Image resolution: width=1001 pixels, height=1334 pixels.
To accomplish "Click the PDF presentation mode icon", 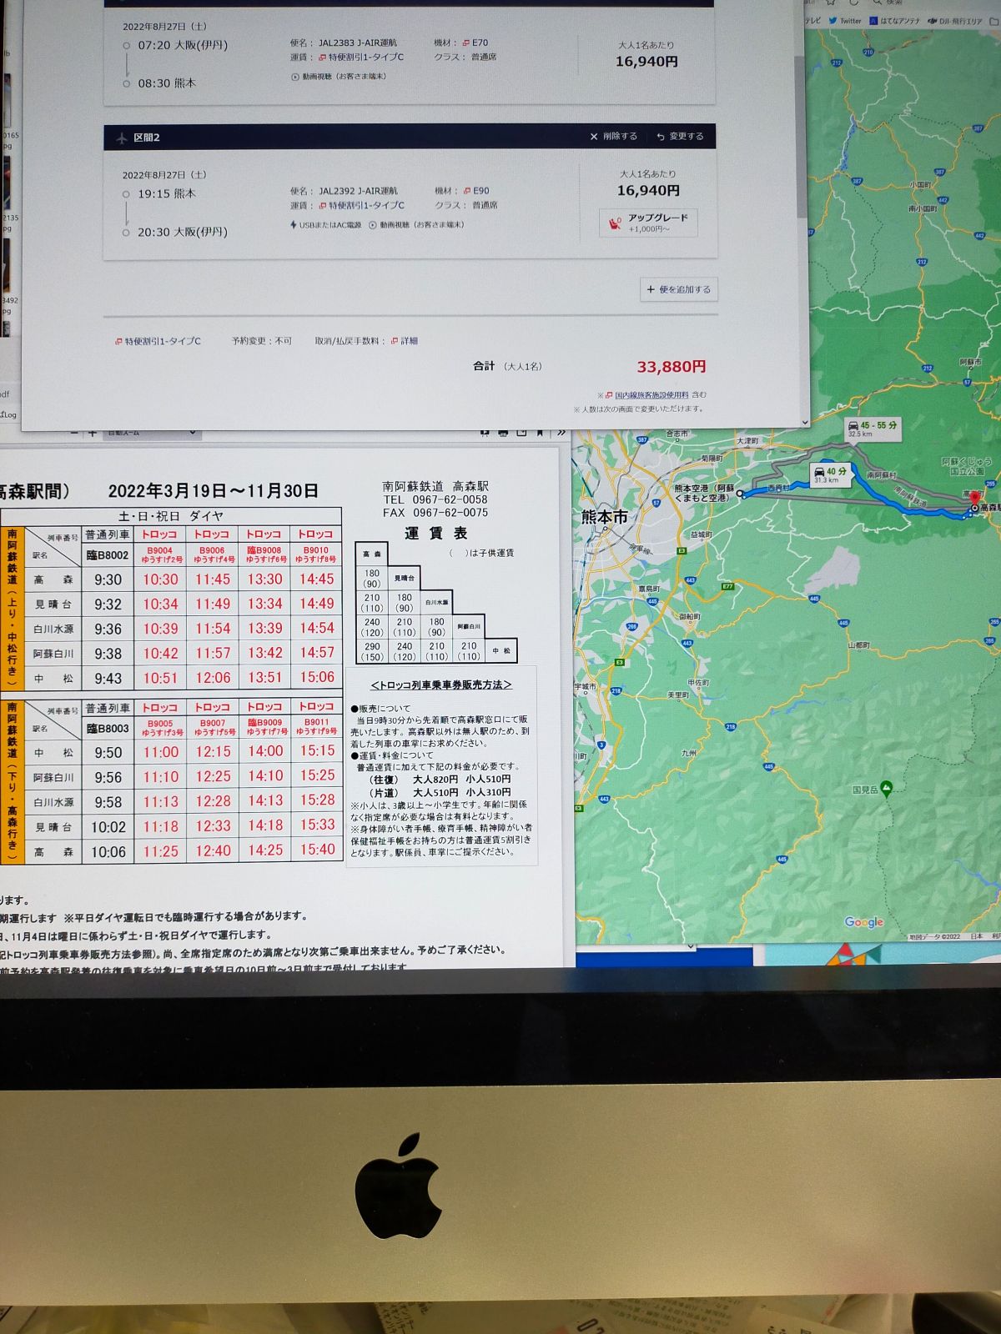I will [x=485, y=433].
